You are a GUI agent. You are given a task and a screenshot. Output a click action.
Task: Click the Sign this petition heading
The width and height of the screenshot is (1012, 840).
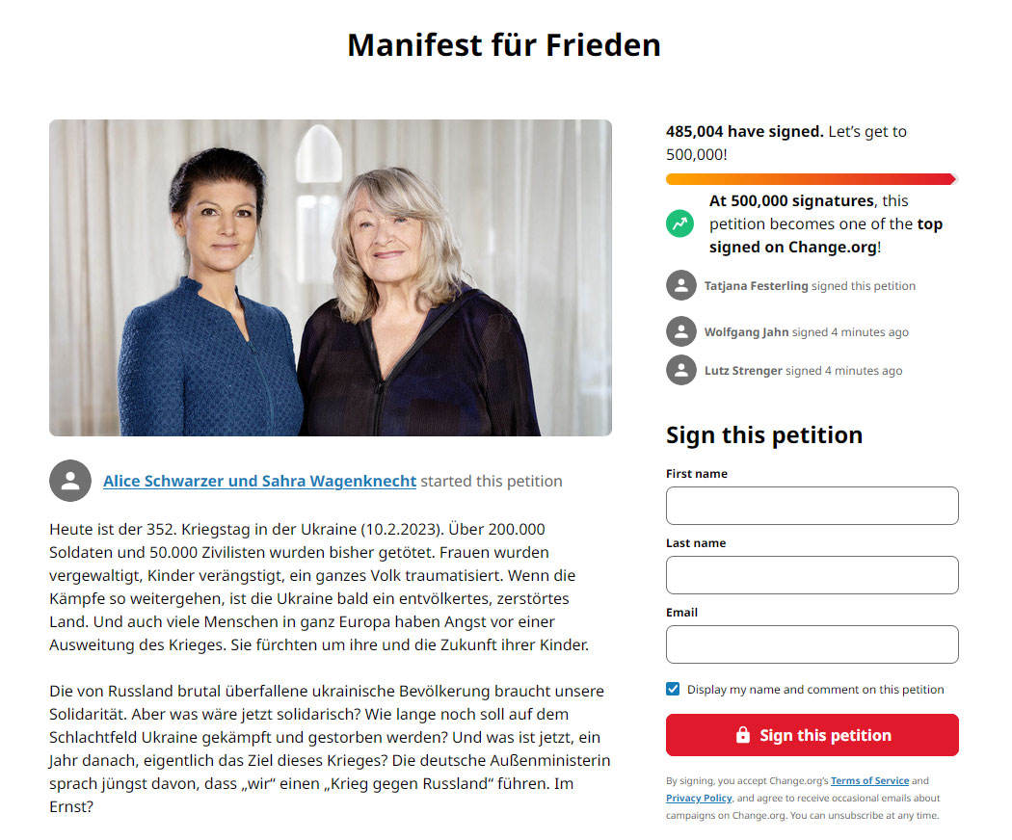click(764, 435)
